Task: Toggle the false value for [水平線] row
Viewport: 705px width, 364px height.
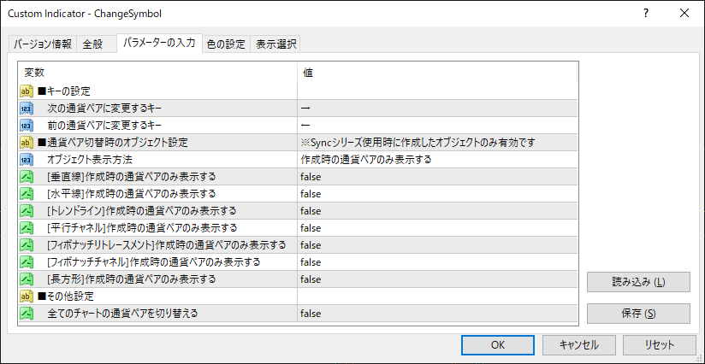Action: coord(311,193)
